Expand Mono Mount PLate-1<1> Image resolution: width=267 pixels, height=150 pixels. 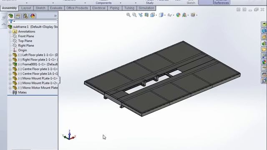(10, 79)
